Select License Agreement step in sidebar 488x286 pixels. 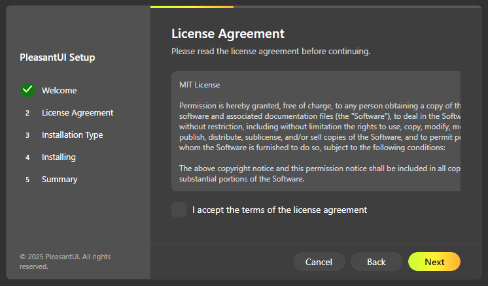point(77,112)
